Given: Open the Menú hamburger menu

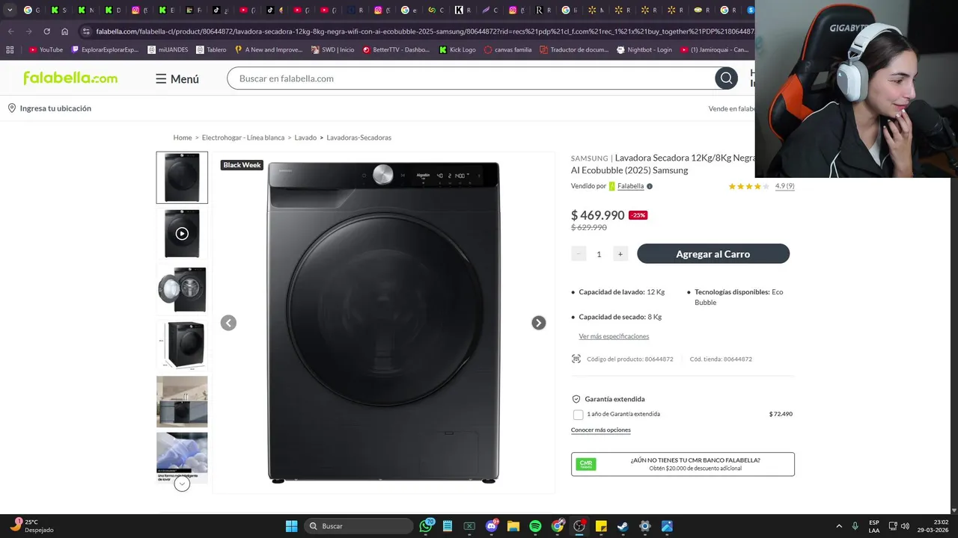Looking at the screenshot, I should [177, 78].
